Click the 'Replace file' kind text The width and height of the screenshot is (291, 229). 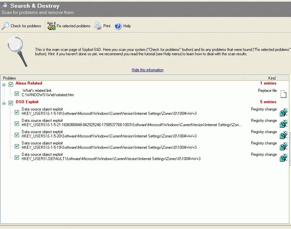click(x=267, y=91)
